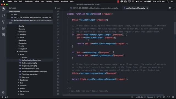Open the Search view in activity bar
The image size is (176, 99).
3,15
